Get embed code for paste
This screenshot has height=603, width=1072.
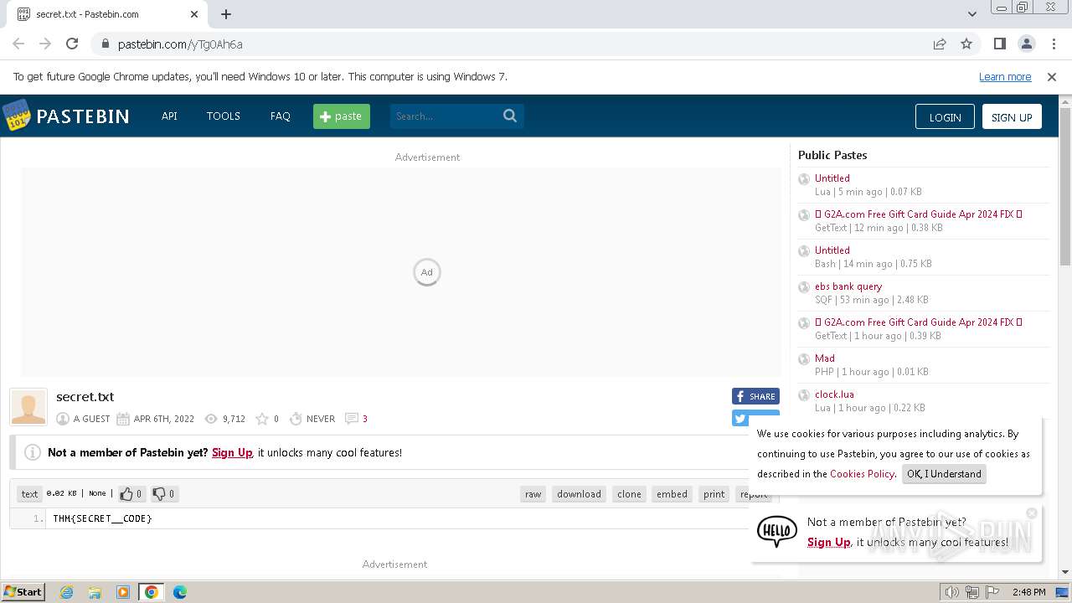click(x=672, y=494)
